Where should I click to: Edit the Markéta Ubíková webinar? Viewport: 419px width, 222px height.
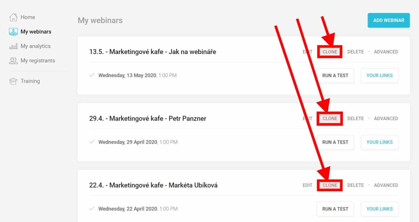coord(308,185)
